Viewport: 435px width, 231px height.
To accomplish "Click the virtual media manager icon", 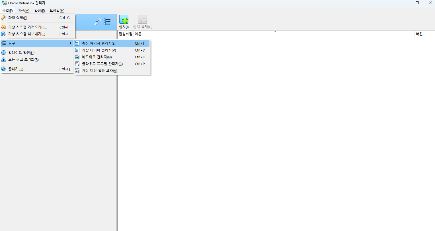I will click(77, 50).
